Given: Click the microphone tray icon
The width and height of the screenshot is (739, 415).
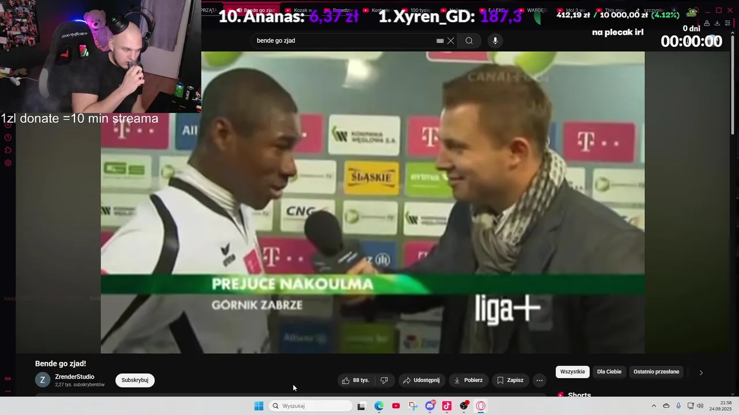Looking at the screenshot, I should tap(678, 406).
